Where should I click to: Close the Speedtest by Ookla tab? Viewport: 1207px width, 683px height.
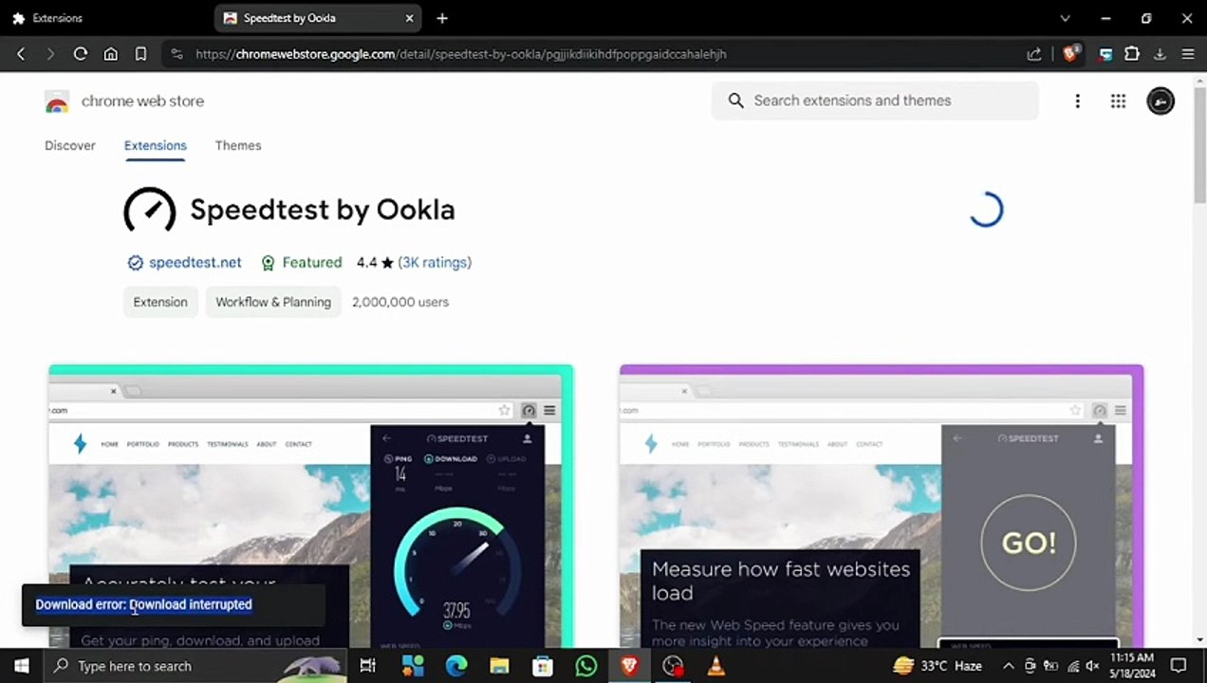[410, 18]
